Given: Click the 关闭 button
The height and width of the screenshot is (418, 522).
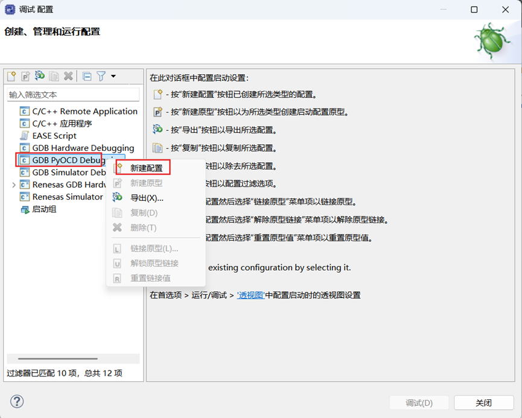Looking at the screenshot, I should (x=484, y=403).
